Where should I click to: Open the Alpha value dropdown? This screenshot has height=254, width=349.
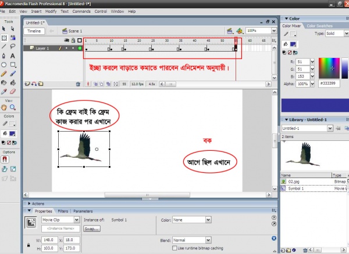click(312, 84)
